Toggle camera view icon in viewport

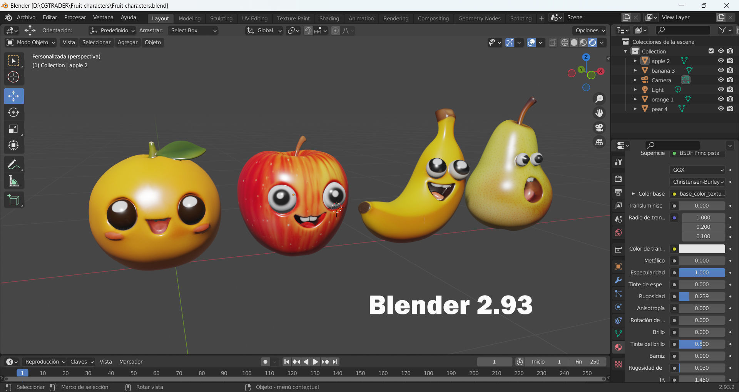(599, 128)
